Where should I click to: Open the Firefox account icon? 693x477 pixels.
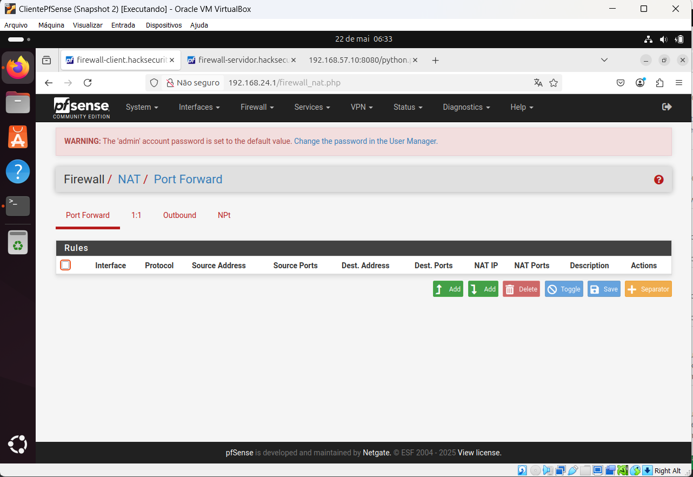(x=641, y=83)
